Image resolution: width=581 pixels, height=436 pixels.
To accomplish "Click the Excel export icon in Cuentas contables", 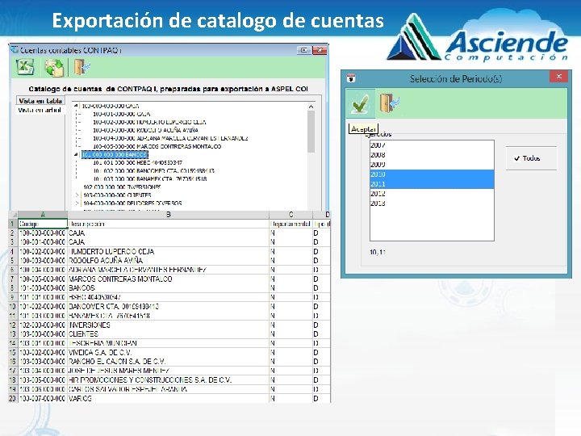I will pyautogui.click(x=25, y=67).
